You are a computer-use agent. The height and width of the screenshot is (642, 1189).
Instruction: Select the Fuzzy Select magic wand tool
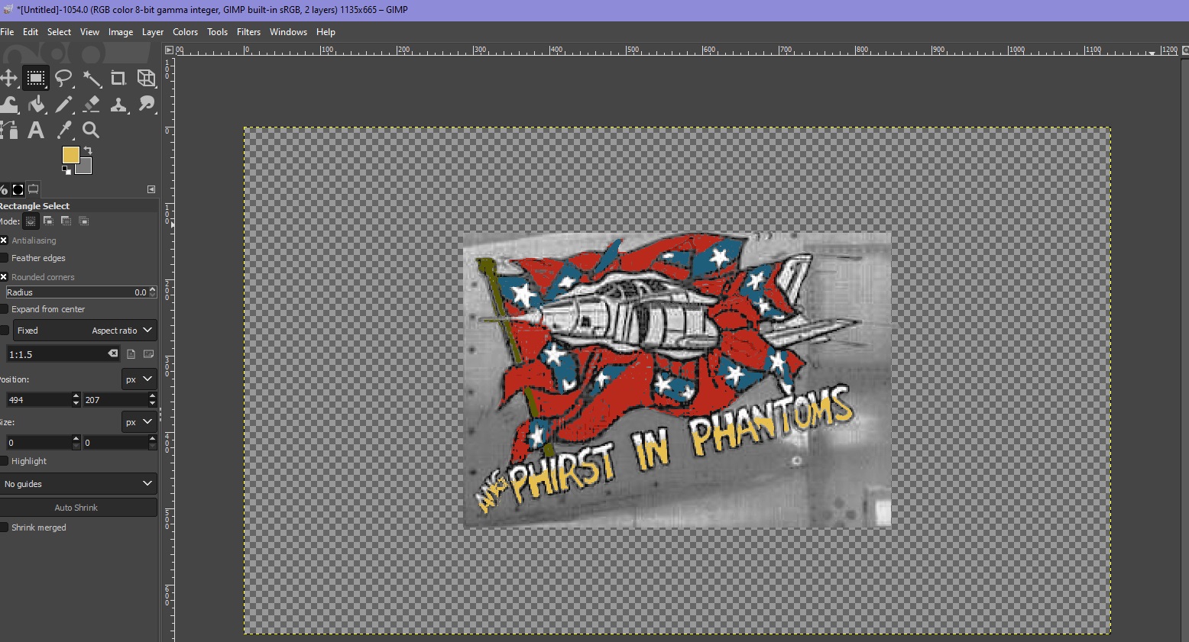[x=92, y=78]
